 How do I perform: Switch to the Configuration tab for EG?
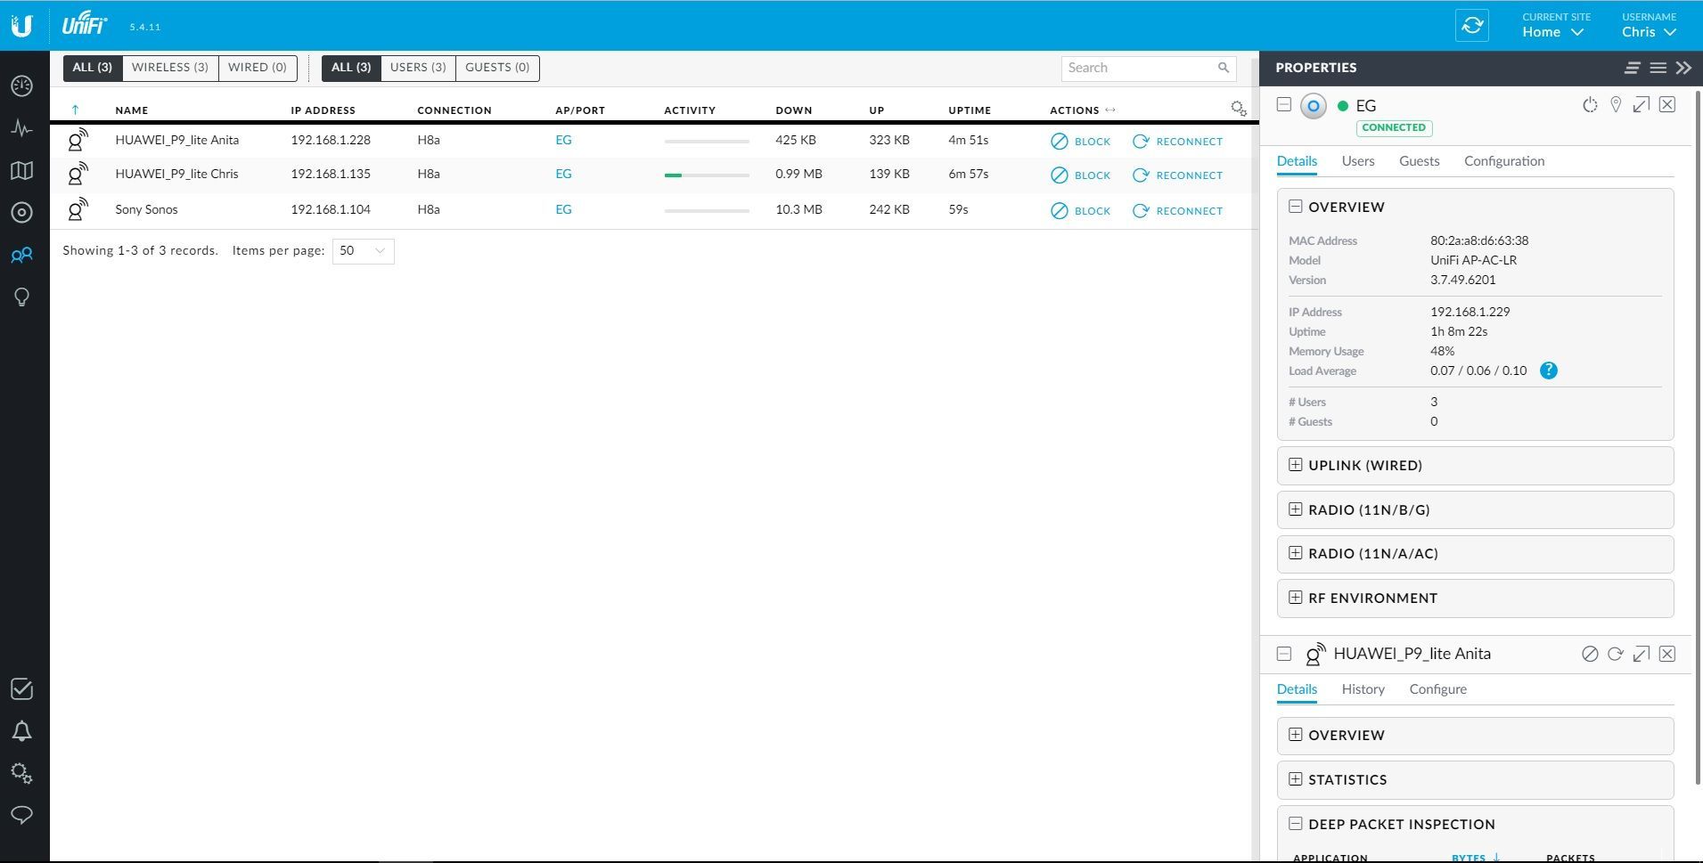pos(1503,161)
